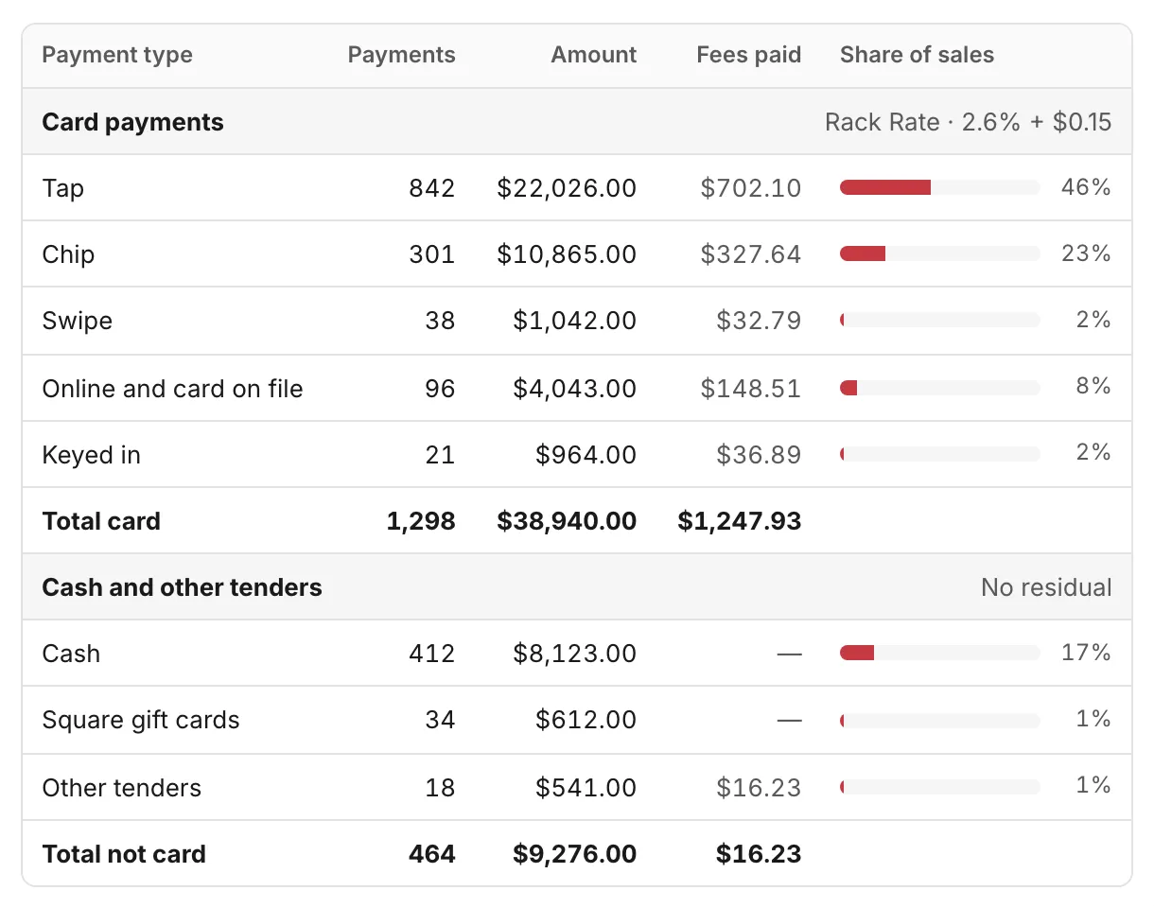Viewport: 1154px width, 908px height.
Task: Click the Amount column header
Action: [x=594, y=55]
